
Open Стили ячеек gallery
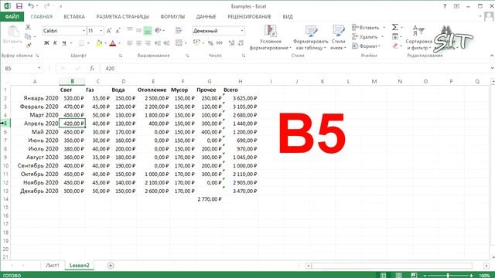click(x=339, y=37)
